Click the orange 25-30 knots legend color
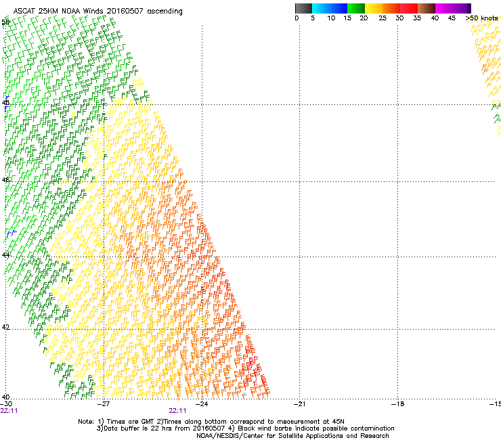Viewport: 501px width, 440px height. [391, 8]
